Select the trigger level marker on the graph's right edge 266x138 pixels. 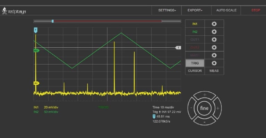pos(178,48)
